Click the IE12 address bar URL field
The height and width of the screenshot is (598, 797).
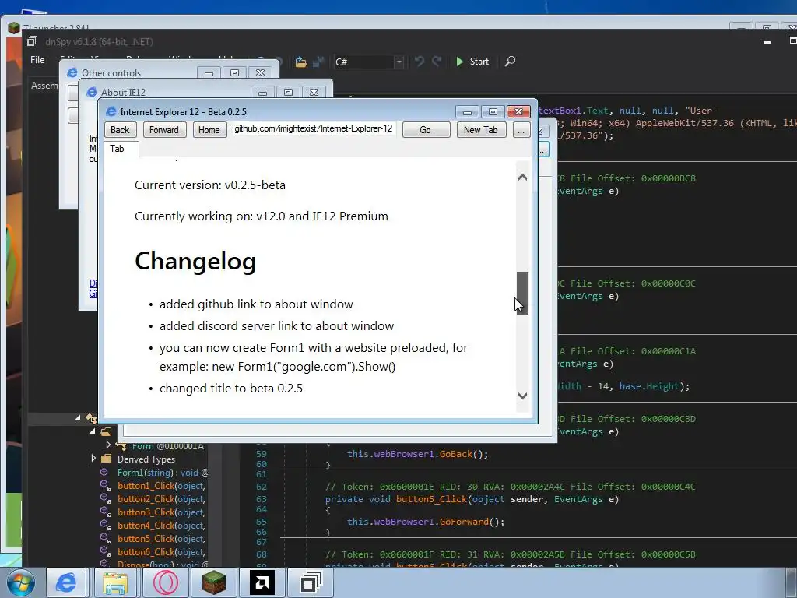pyautogui.click(x=313, y=129)
